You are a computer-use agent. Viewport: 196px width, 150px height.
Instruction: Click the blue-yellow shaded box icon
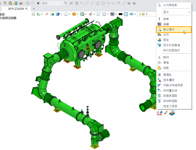tap(52, 14)
